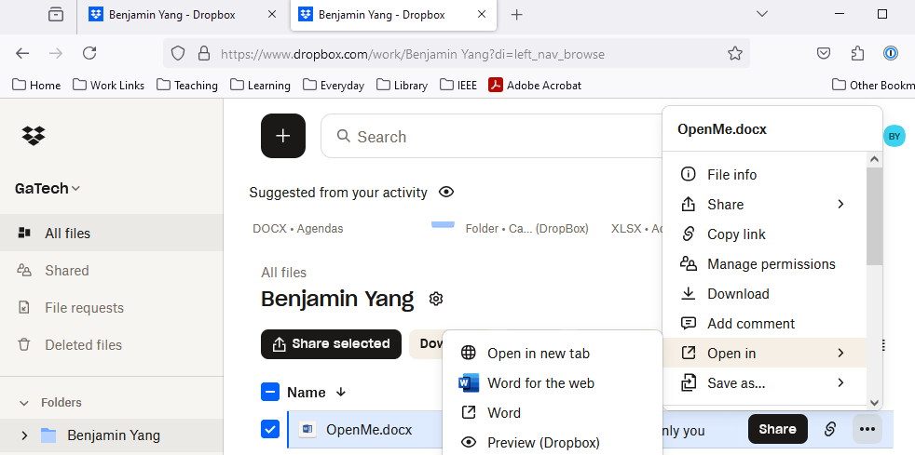Open settings gear beside Benjamin Yang heading
This screenshot has width=915, height=455.
(436, 299)
